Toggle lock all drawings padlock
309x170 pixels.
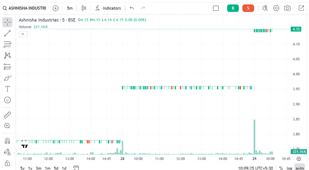pyautogui.click(x=7, y=163)
